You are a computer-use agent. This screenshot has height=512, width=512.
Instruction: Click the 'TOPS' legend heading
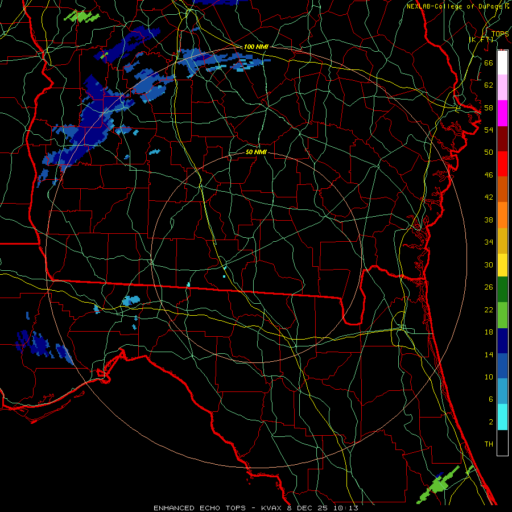pos(500,34)
